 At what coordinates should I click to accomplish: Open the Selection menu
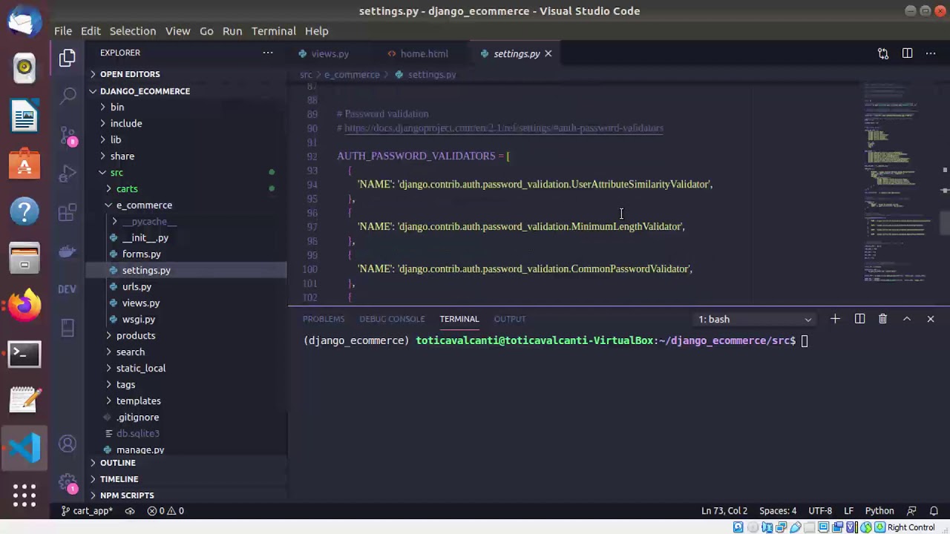point(133,31)
